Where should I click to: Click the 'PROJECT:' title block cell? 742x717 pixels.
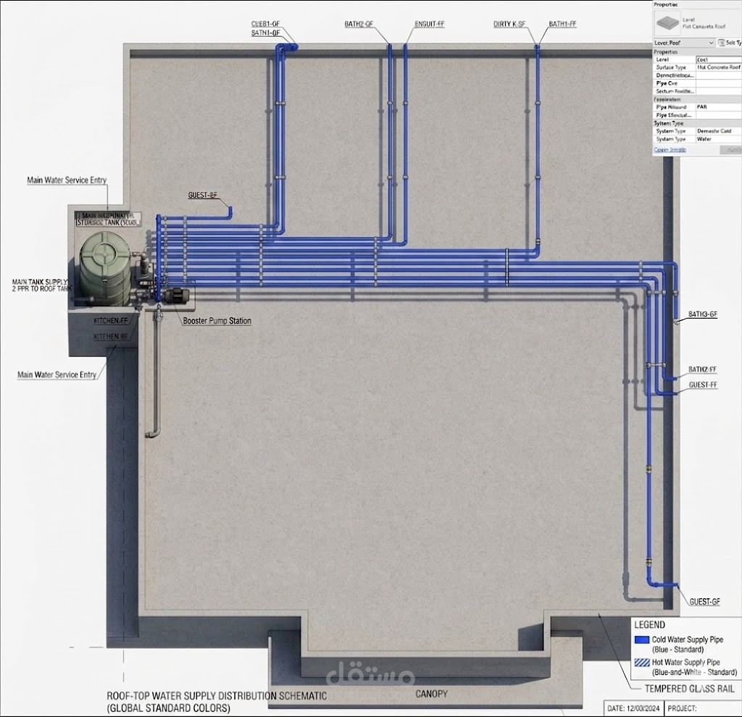click(x=703, y=708)
